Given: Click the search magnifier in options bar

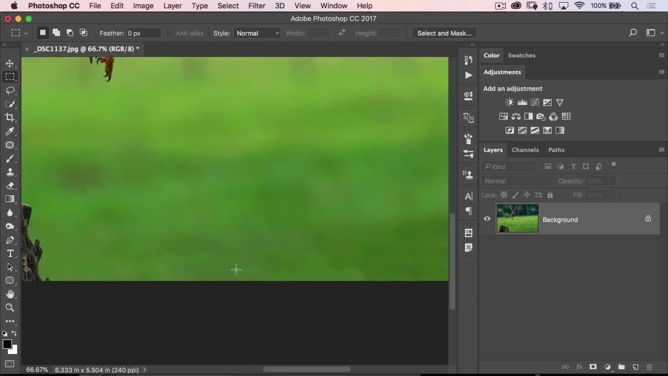Looking at the screenshot, I should [633, 33].
